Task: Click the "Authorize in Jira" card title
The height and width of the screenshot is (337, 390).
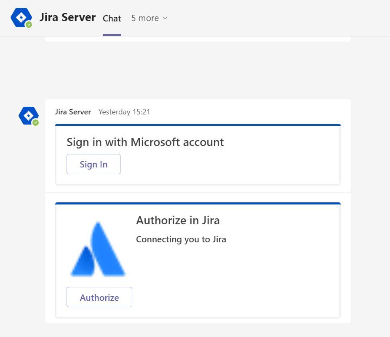Action: pos(178,220)
